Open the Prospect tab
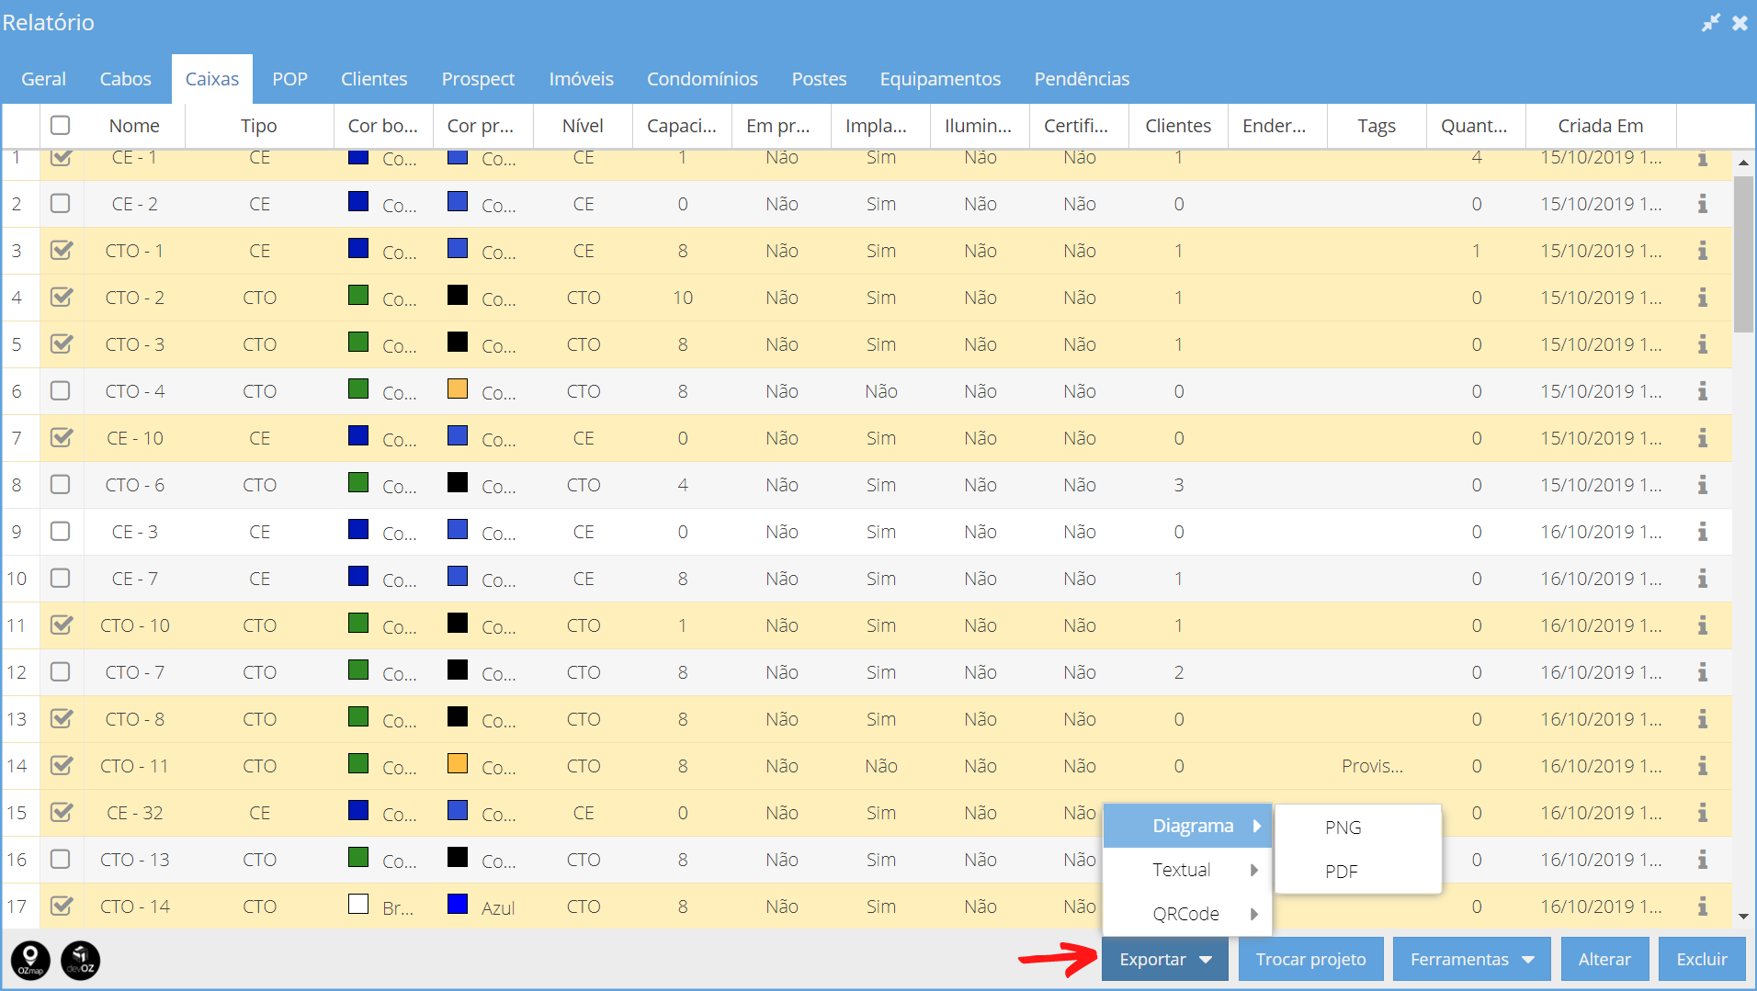This screenshot has width=1757, height=991. (x=478, y=79)
